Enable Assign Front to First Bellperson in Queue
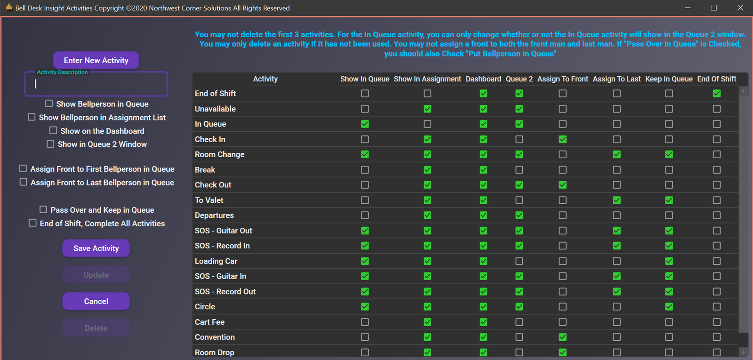753x360 pixels. pyautogui.click(x=23, y=168)
